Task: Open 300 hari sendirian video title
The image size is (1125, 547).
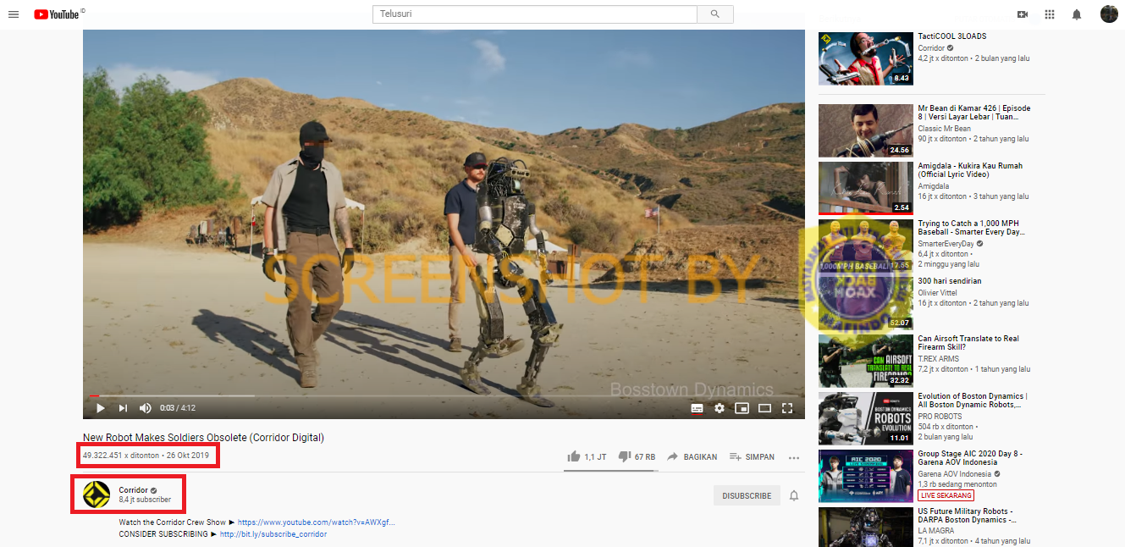Action: coord(950,281)
